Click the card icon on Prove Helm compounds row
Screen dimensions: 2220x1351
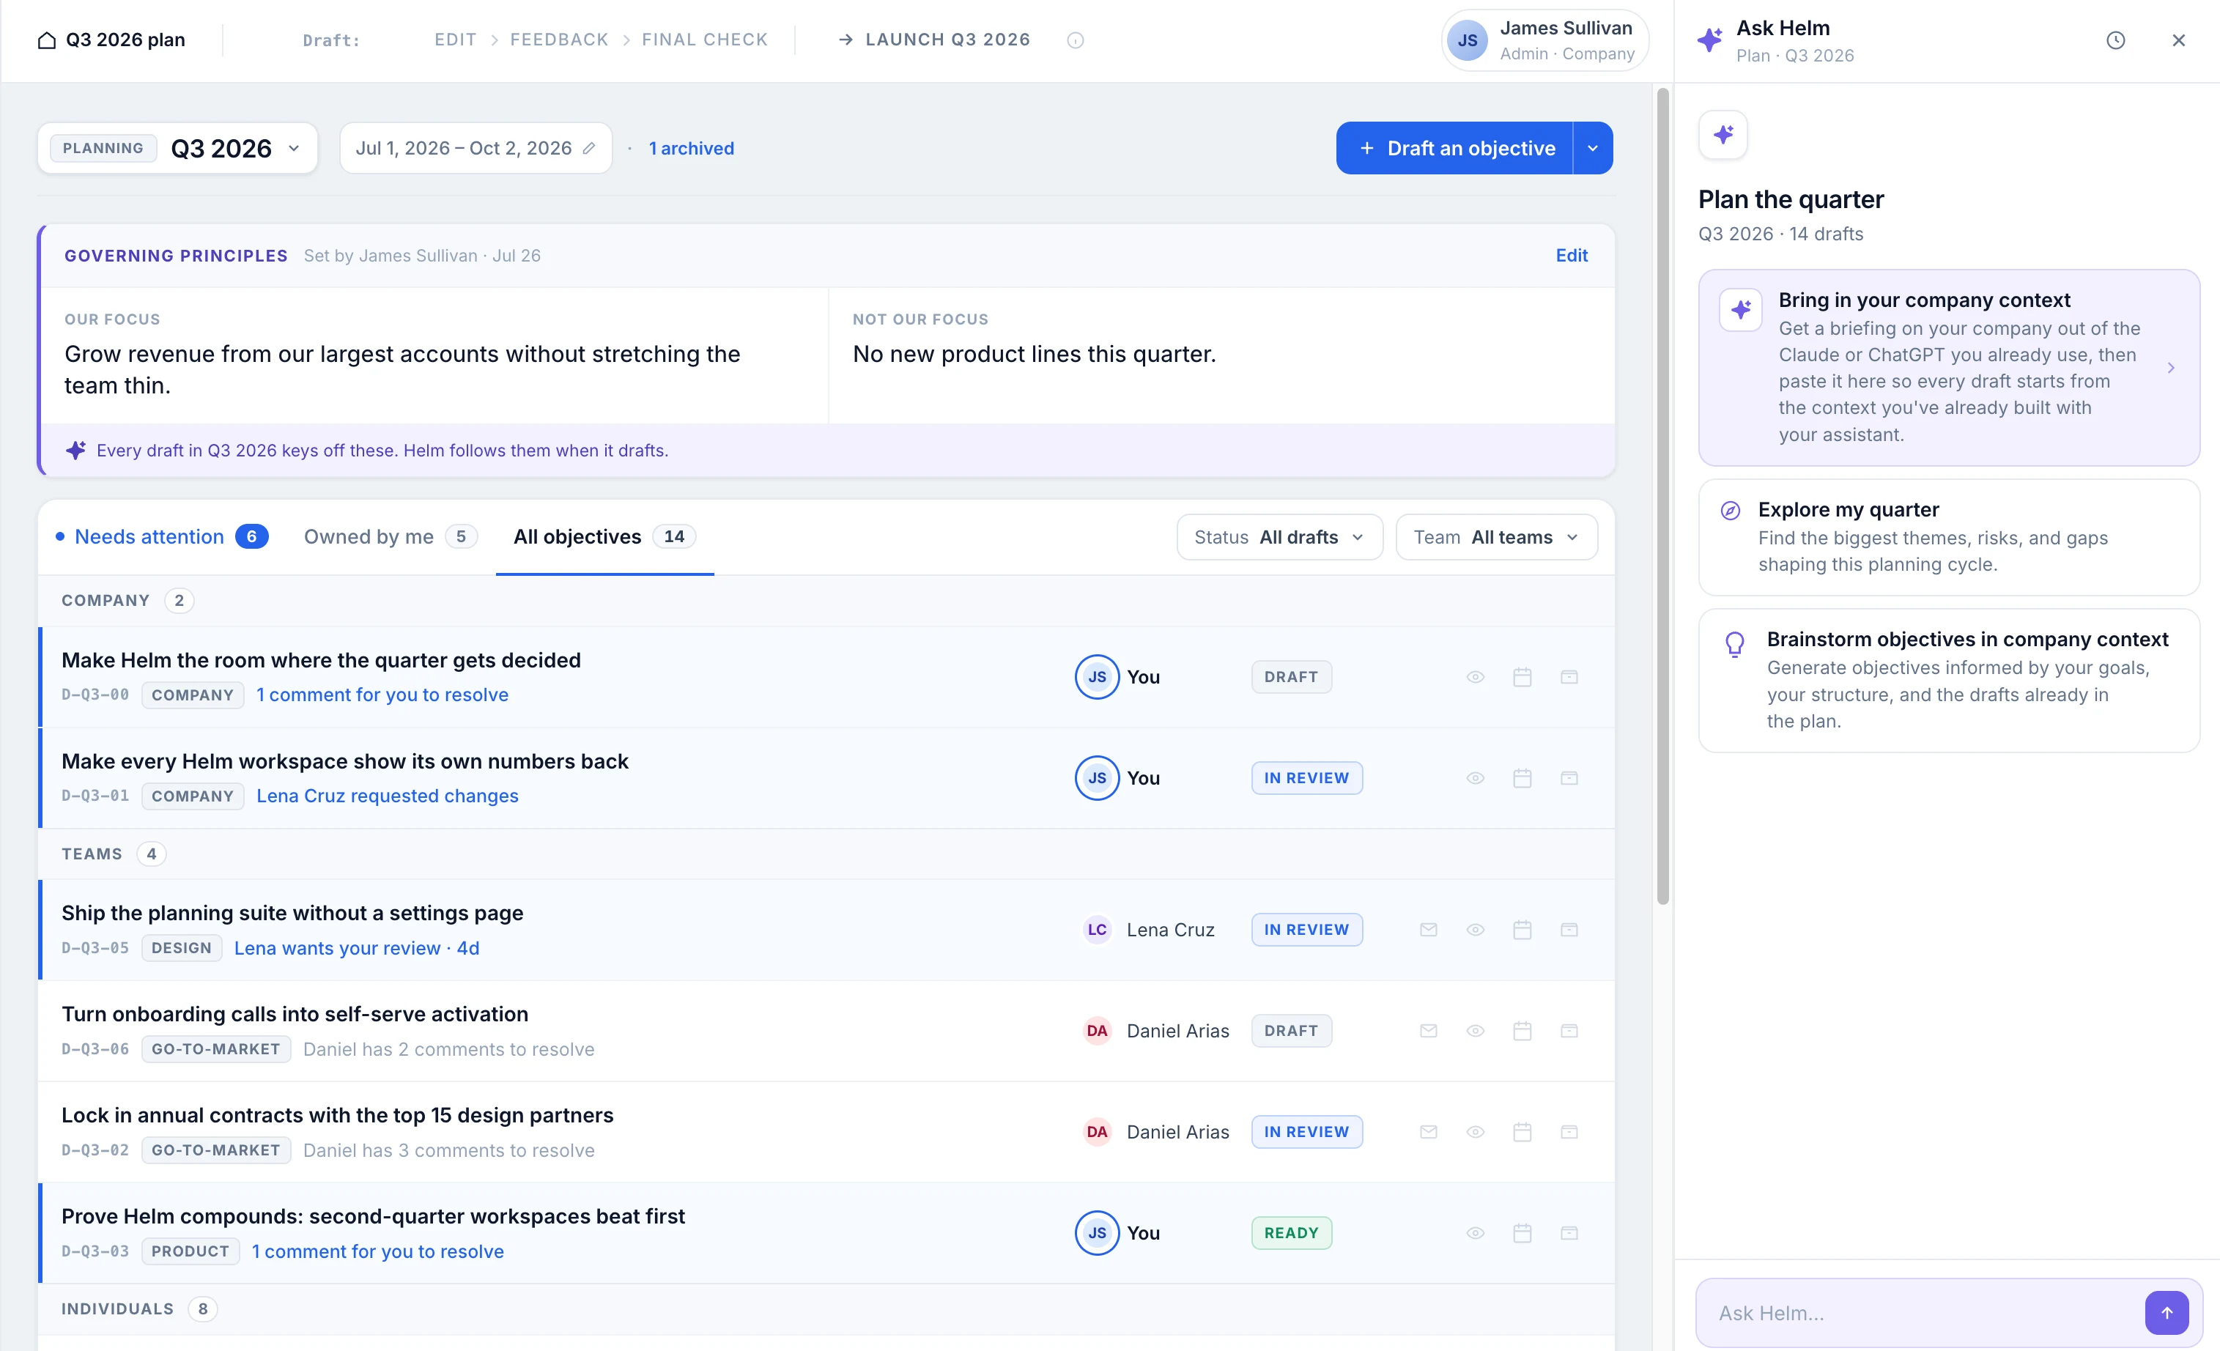(x=1569, y=1232)
